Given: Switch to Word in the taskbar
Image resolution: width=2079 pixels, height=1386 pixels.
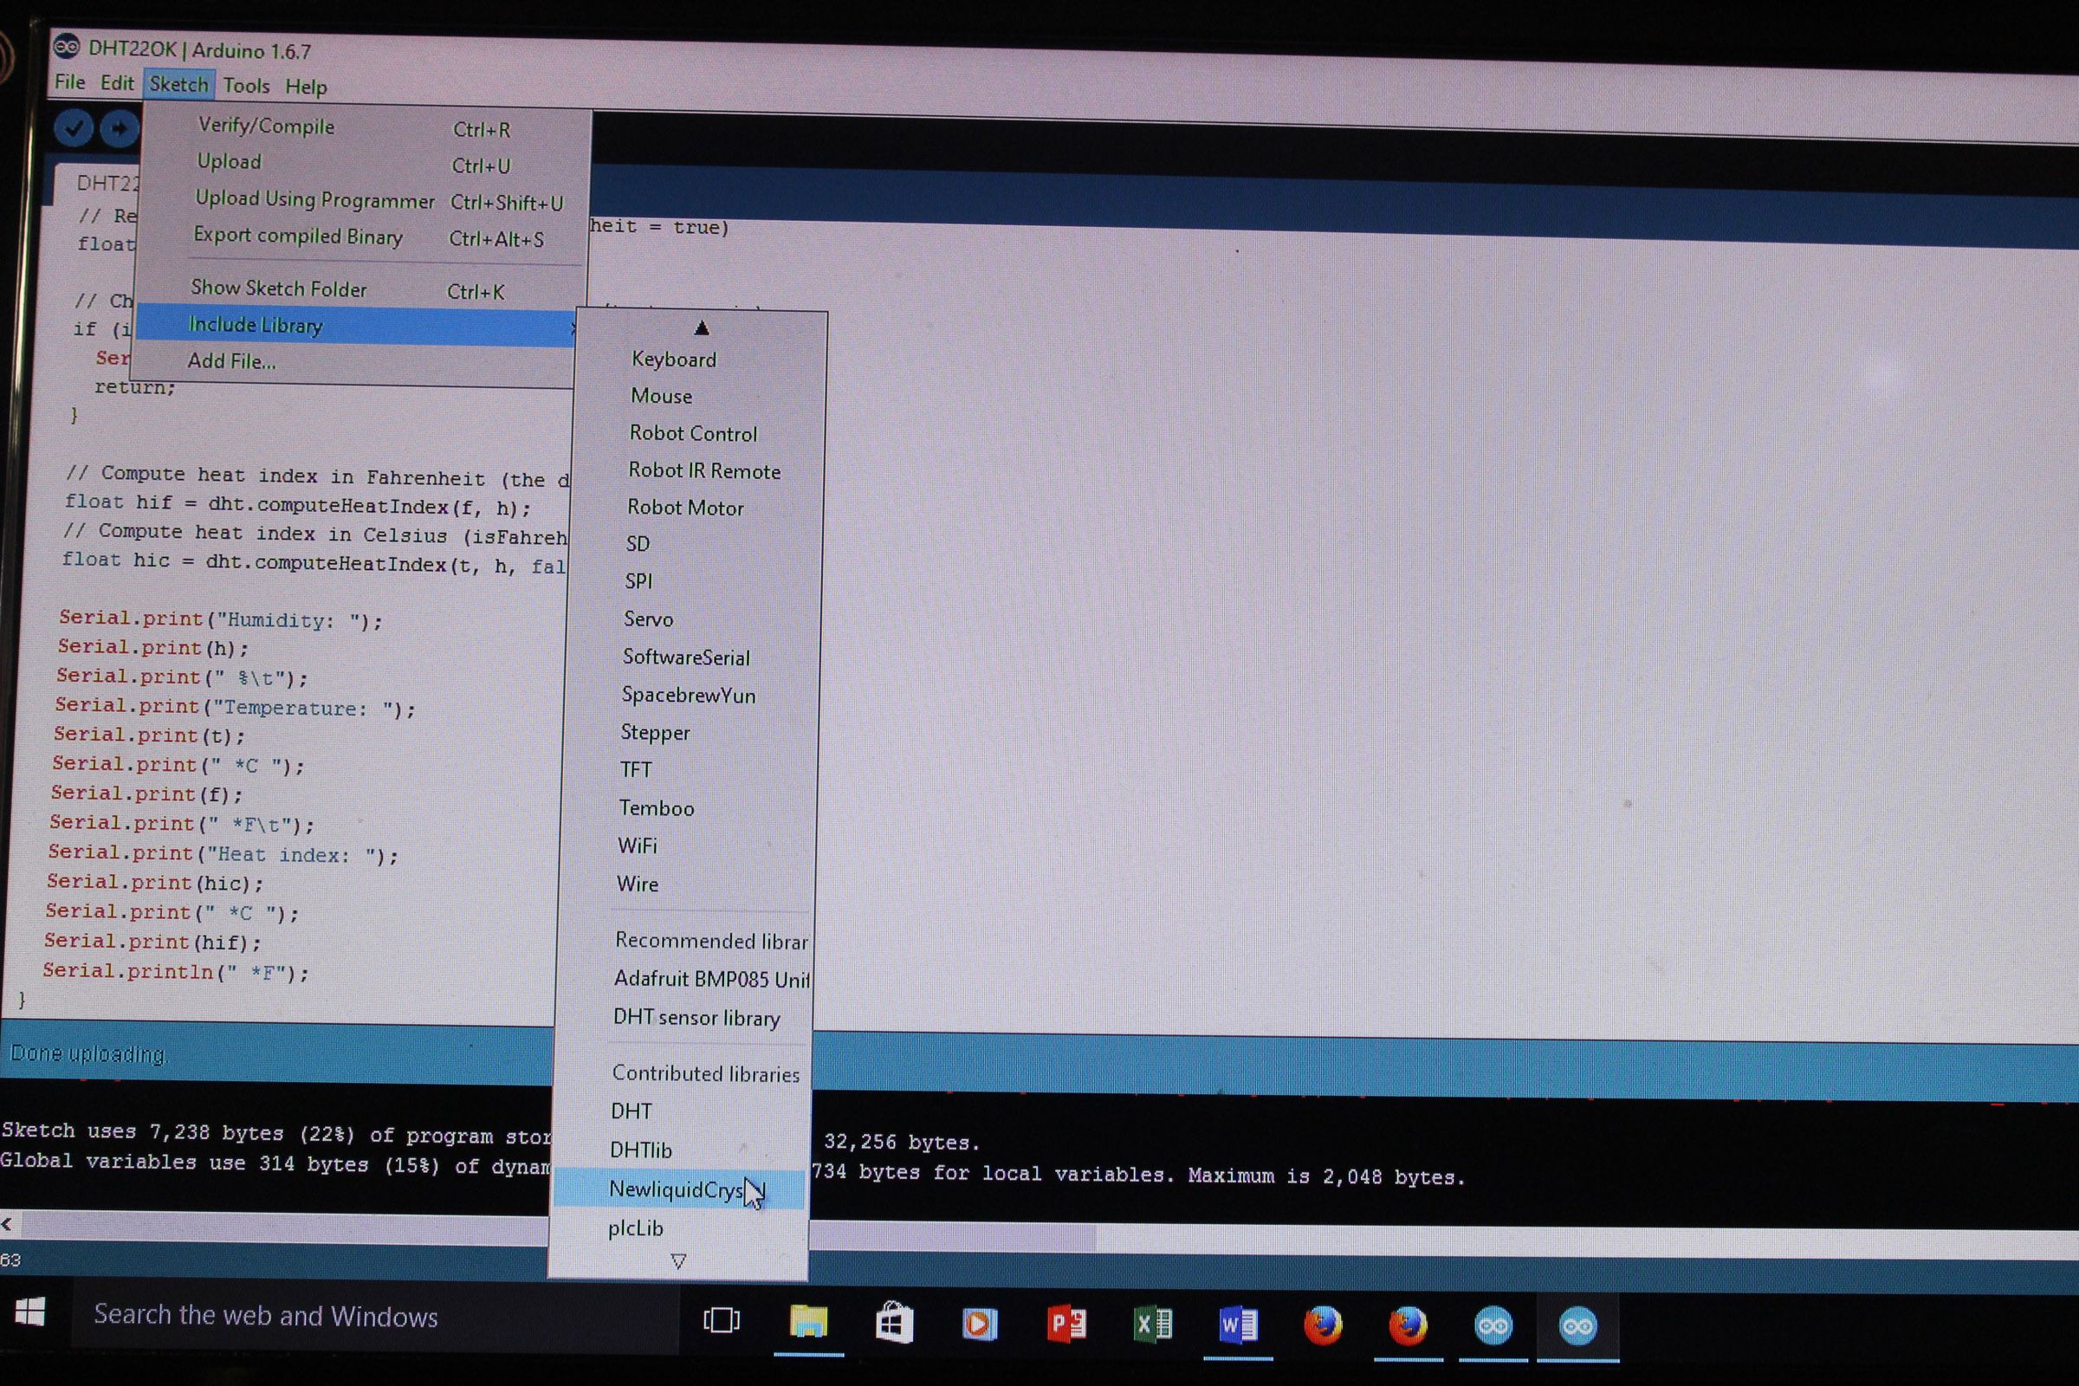Looking at the screenshot, I should [x=1238, y=1324].
